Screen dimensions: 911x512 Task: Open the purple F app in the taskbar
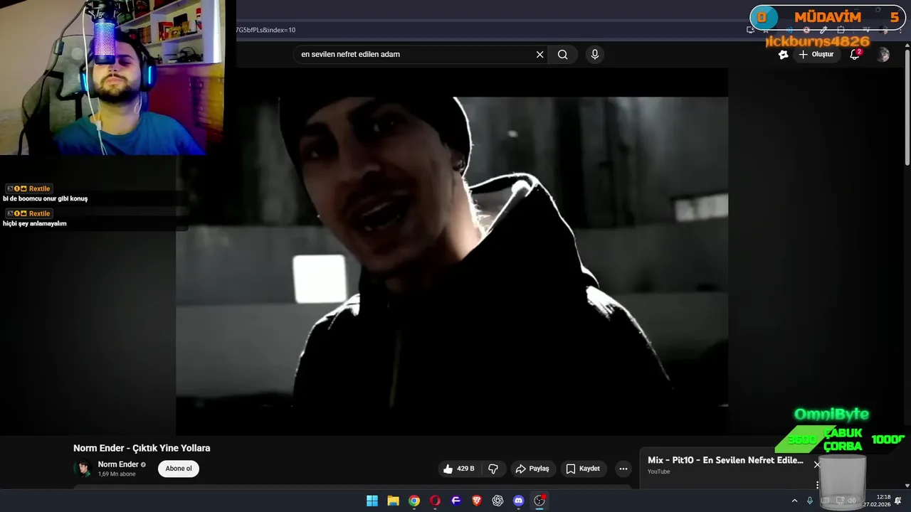pyautogui.click(x=456, y=501)
